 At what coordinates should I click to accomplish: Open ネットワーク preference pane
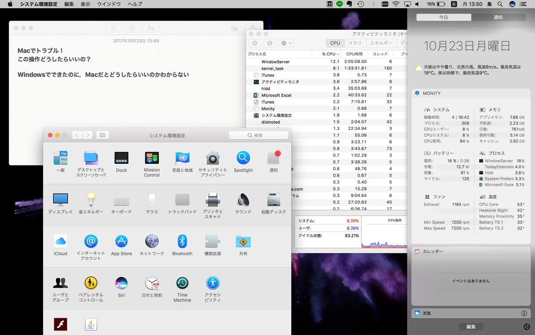[152, 245]
